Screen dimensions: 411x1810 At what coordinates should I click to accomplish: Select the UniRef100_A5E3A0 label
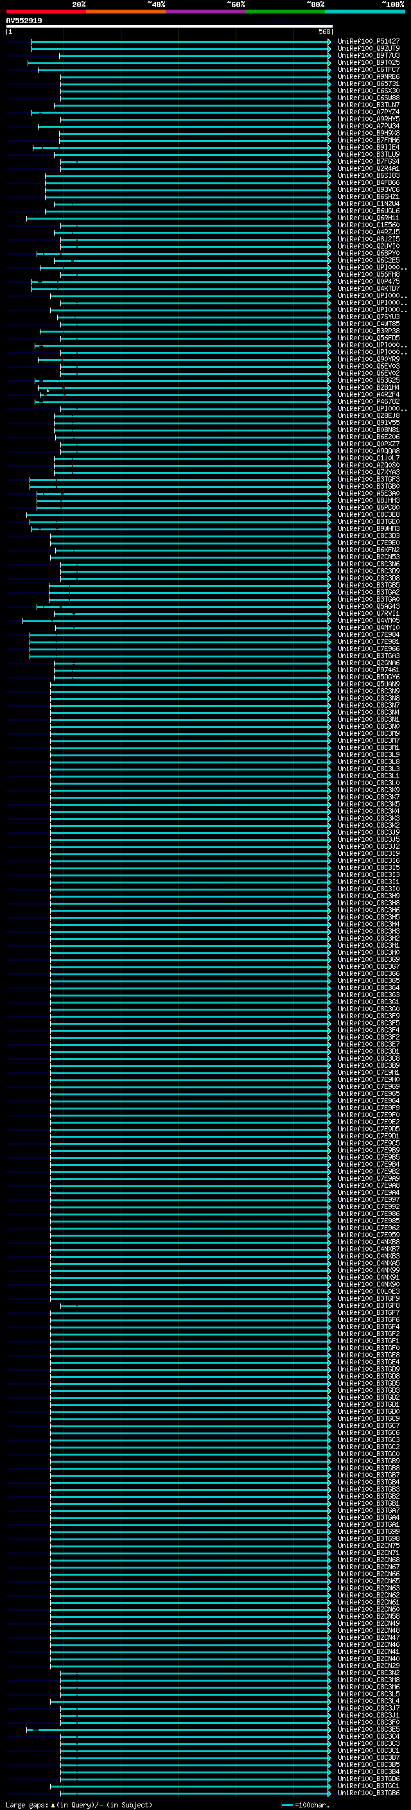click(x=369, y=493)
